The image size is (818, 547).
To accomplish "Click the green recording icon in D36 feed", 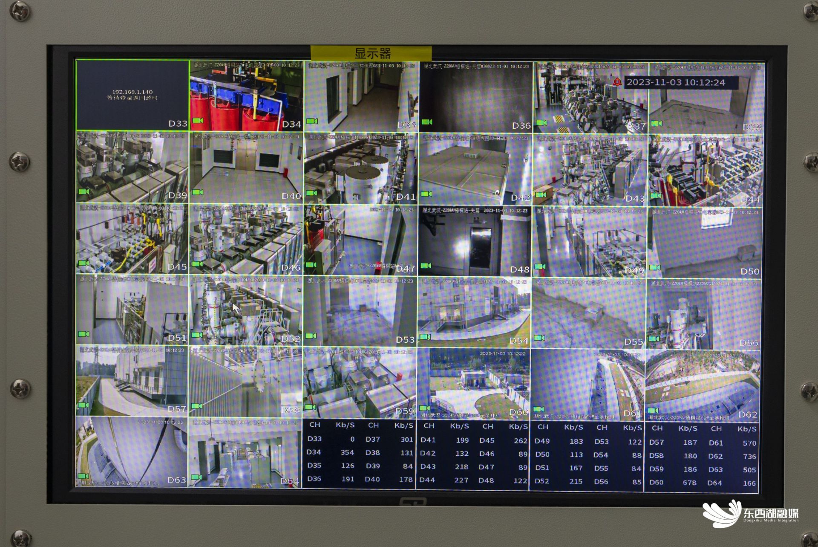I will 427,122.
